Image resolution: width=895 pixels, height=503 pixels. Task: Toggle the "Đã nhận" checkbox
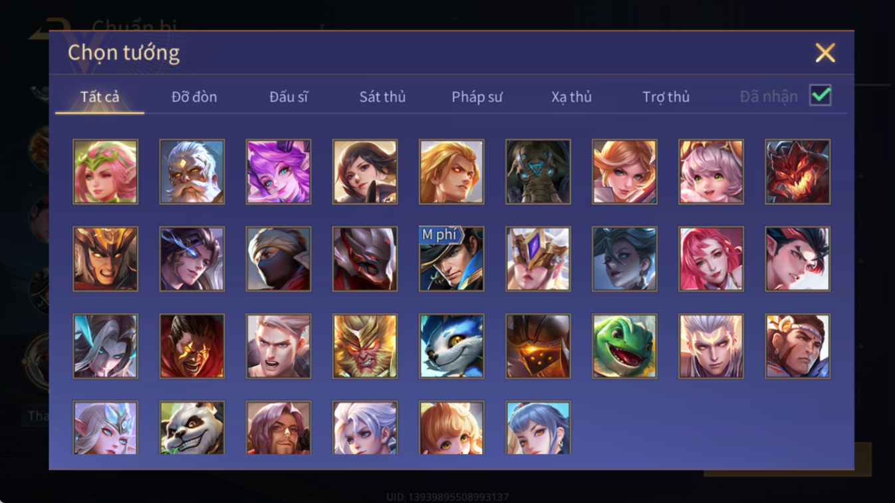821,96
